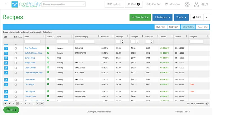Tick the checkbox for Buffalo Chicken Wrap

(x=16, y=53)
